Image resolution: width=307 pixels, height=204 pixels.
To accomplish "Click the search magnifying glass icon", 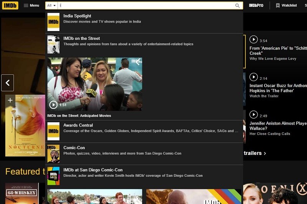I will 238,5.
